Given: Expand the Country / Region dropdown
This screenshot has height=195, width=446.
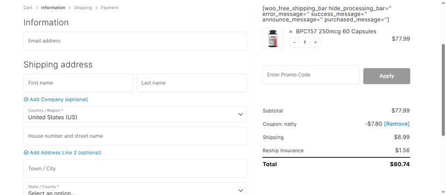Looking at the screenshot, I should point(135,114).
